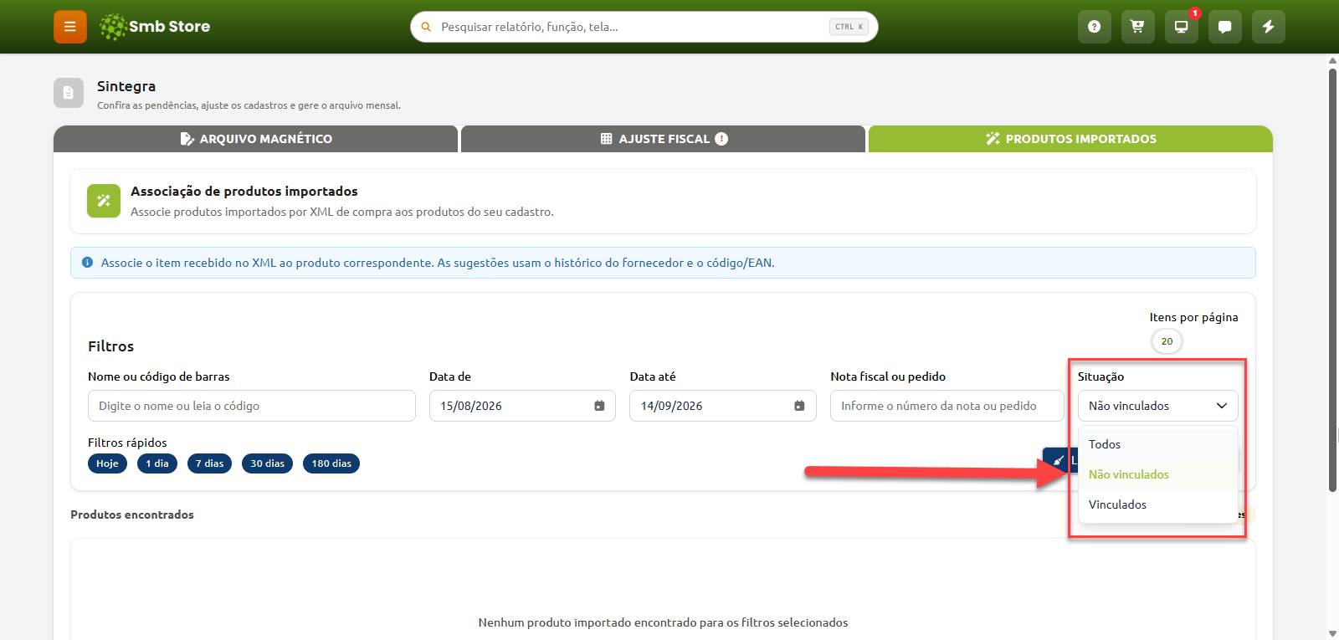Click the Smb Store logo
1339x640 pixels.
(155, 27)
